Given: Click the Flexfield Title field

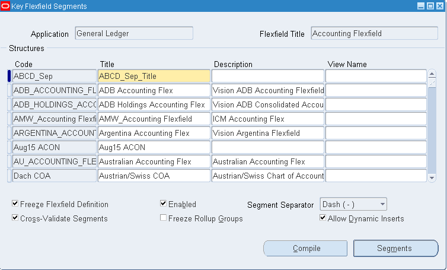Looking at the screenshot, I should pyautogui.click(x=372, y=34).
